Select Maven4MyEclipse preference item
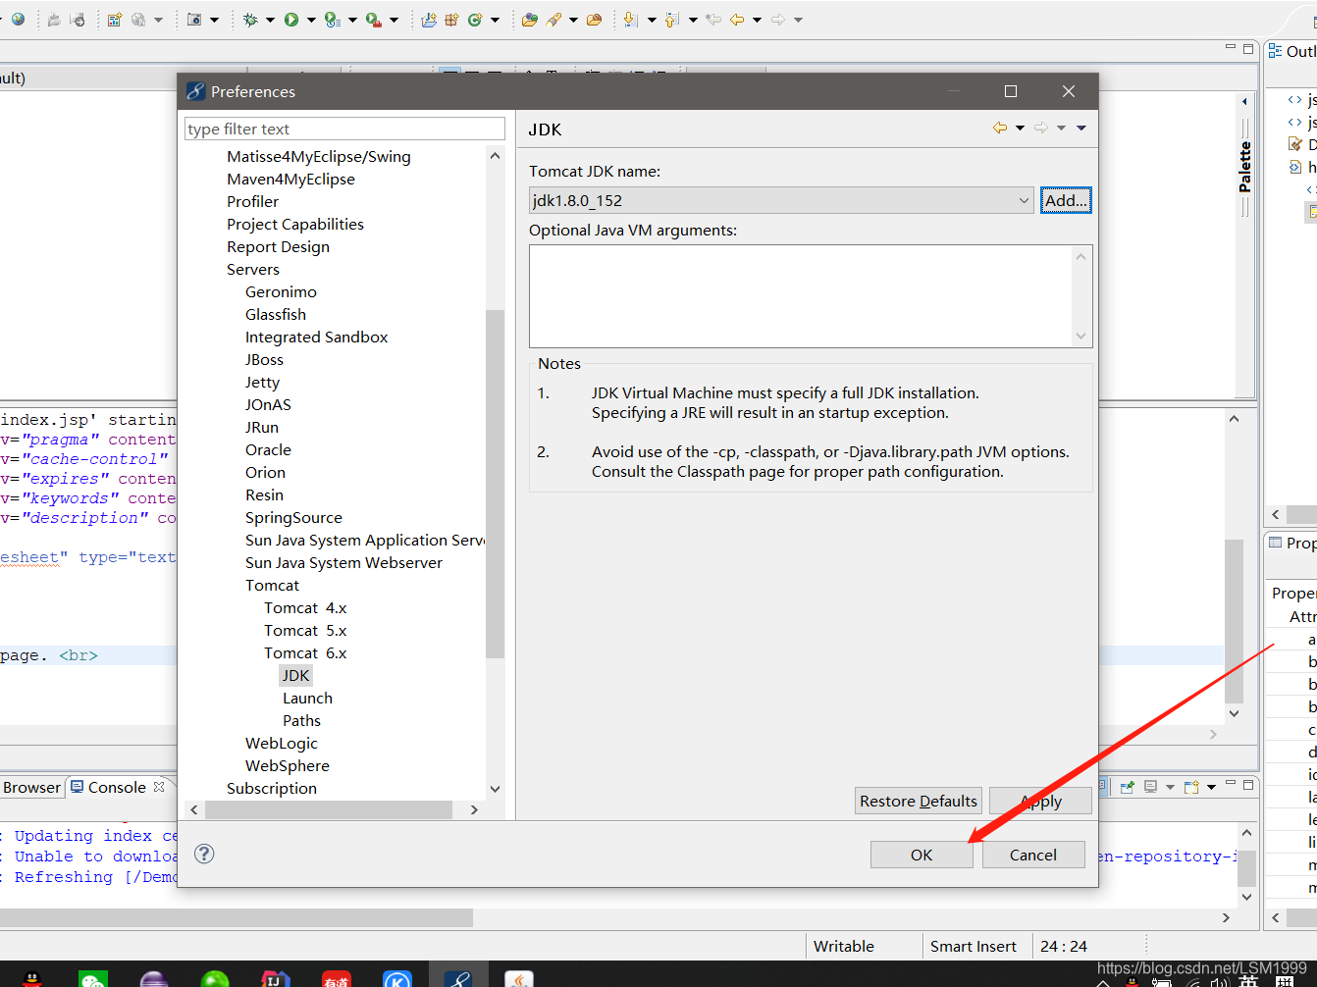The image size is (1317, 987). click(290, 179)
